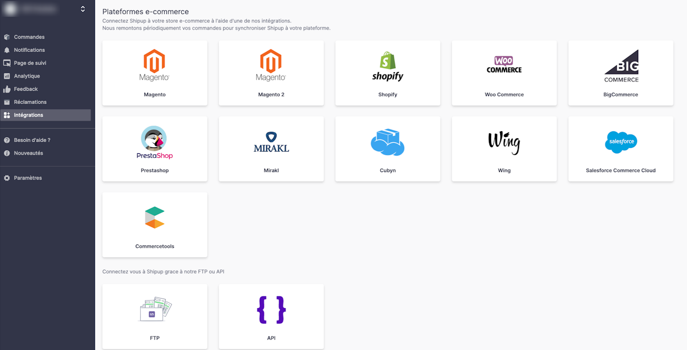Click the Magento logo icon
The height and width of the screenshot is (350, 687).
click(155, 65)
